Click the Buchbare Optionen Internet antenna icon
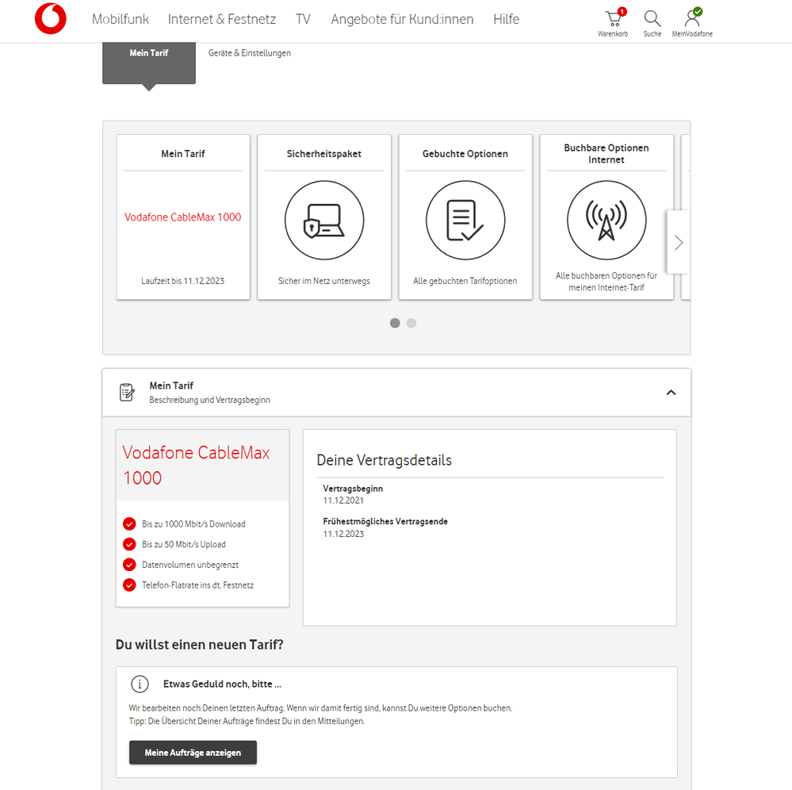This screenshot has height=790, width=792. [606, 221]
